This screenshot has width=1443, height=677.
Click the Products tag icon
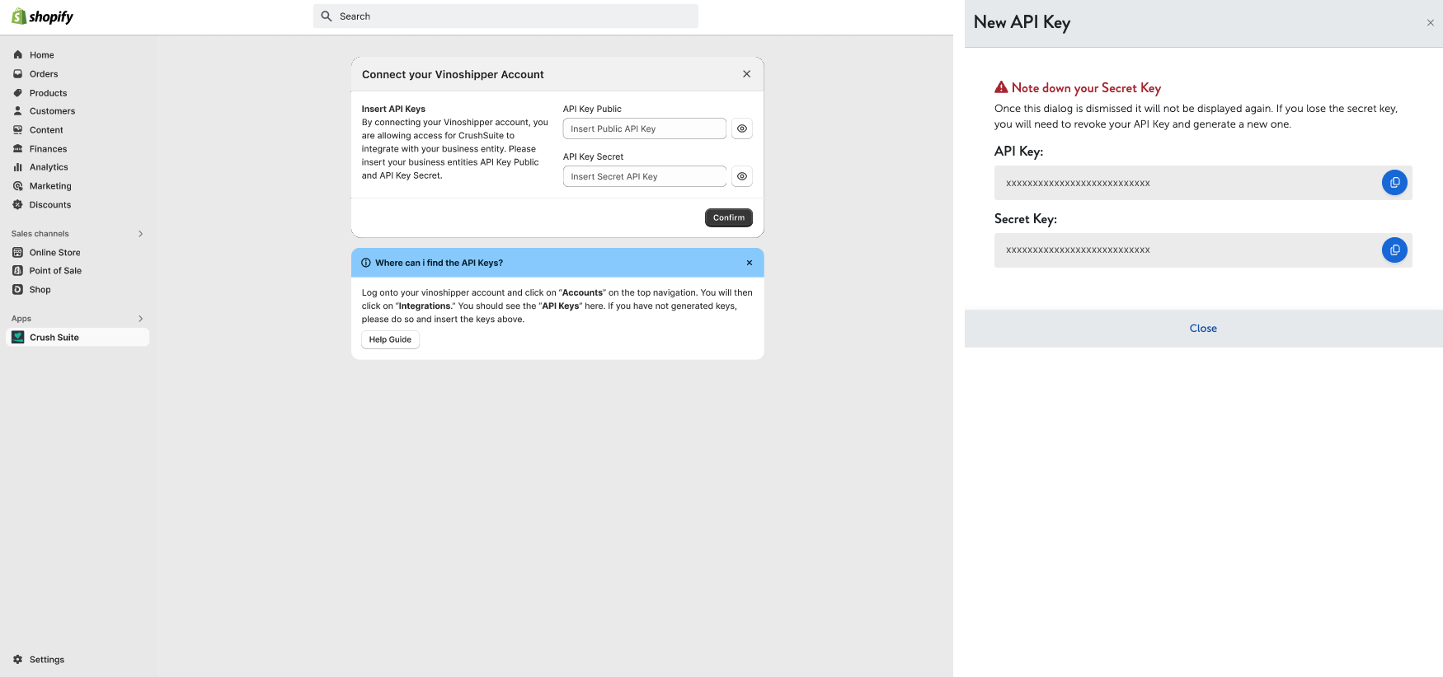pos(18,93)
